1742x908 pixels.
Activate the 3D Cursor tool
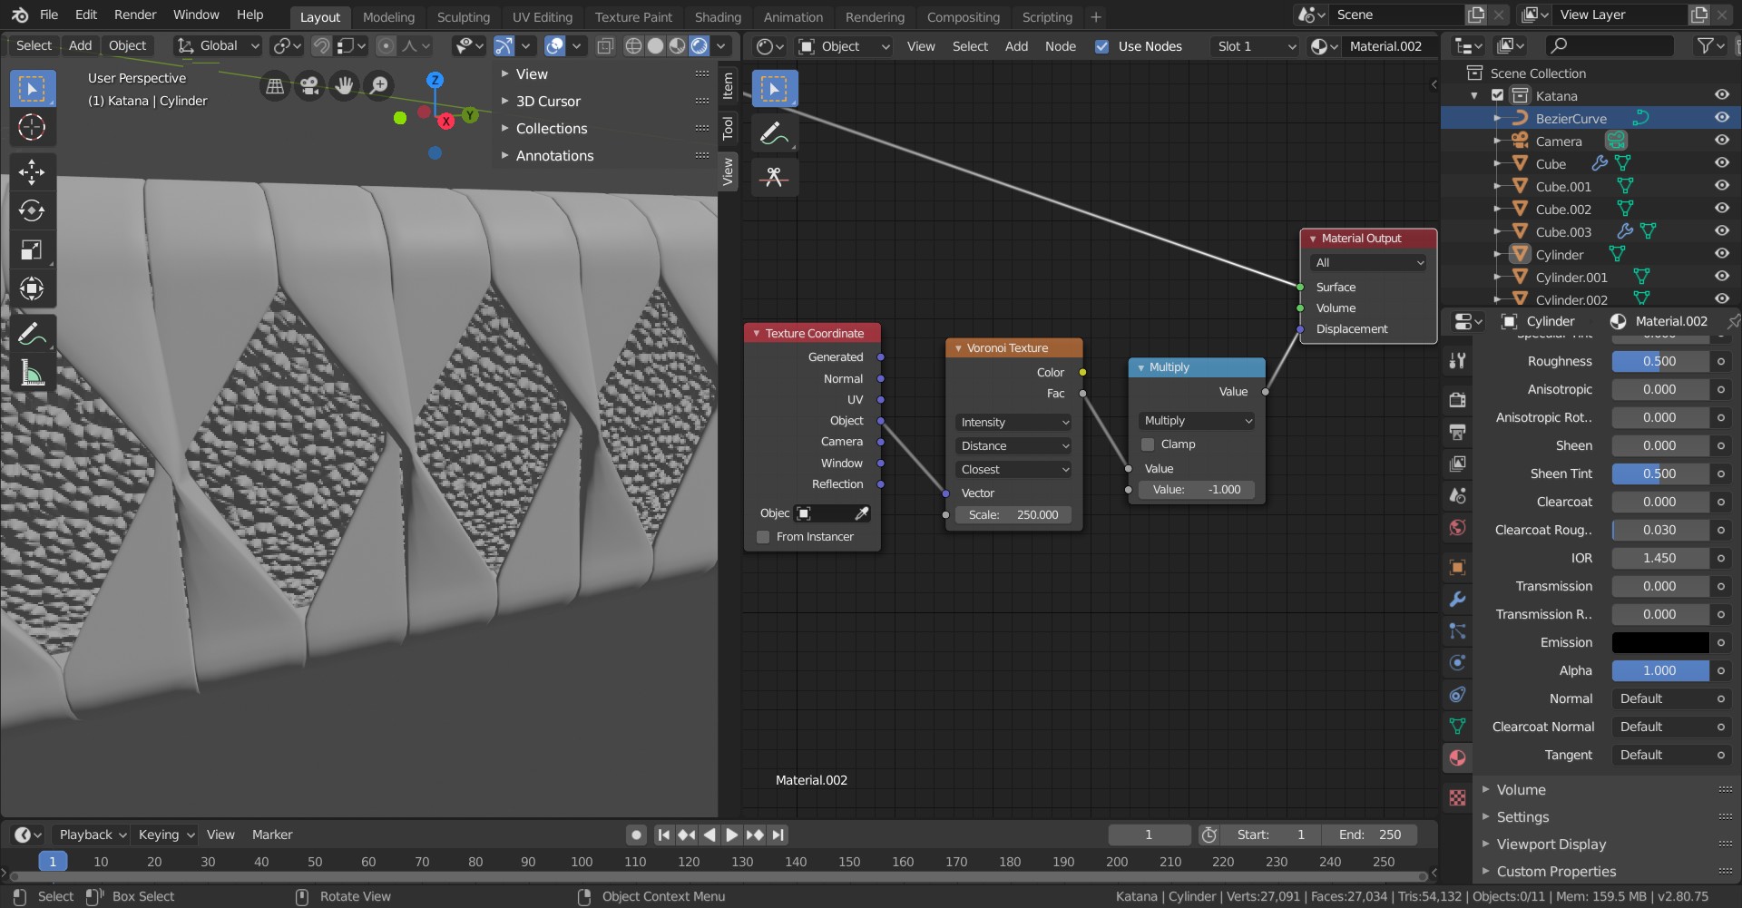click(x=32, y=128)
